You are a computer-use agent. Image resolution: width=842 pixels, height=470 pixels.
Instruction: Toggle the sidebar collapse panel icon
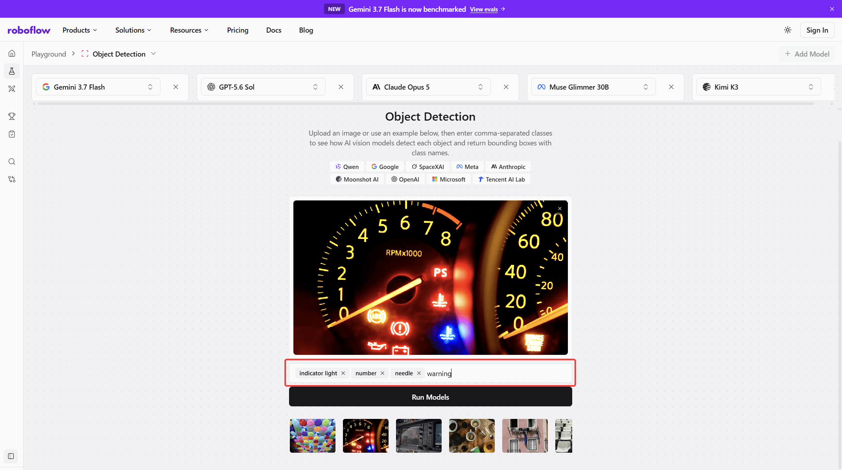(x=11, y=456)
